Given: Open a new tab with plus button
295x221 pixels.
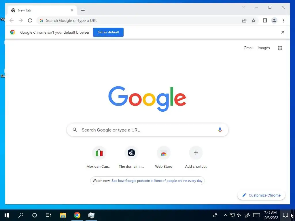Looking at the screenshot, I should click(83, 10).
